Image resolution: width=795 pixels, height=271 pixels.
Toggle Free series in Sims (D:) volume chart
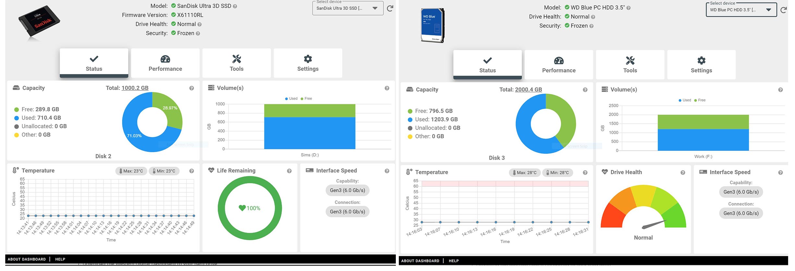click(306, 98)
